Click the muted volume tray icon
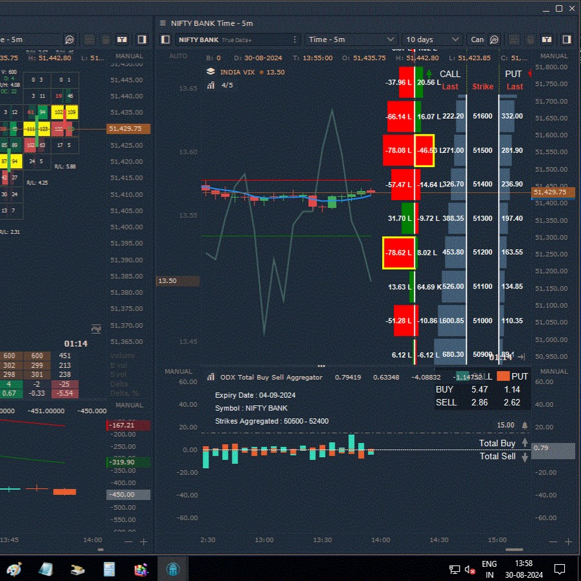The height and width of the screenshot is (581, 581). (x=470, y=569)
